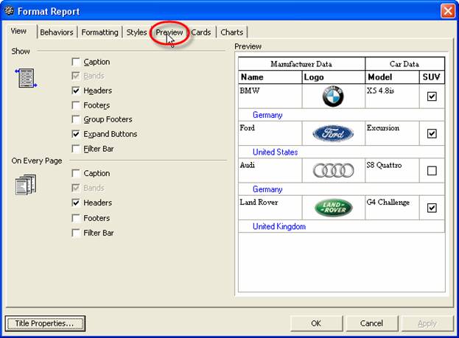Click the Format Report title bar icon
This screenshot has width=459, height=338.
click(x=9, y=11)
